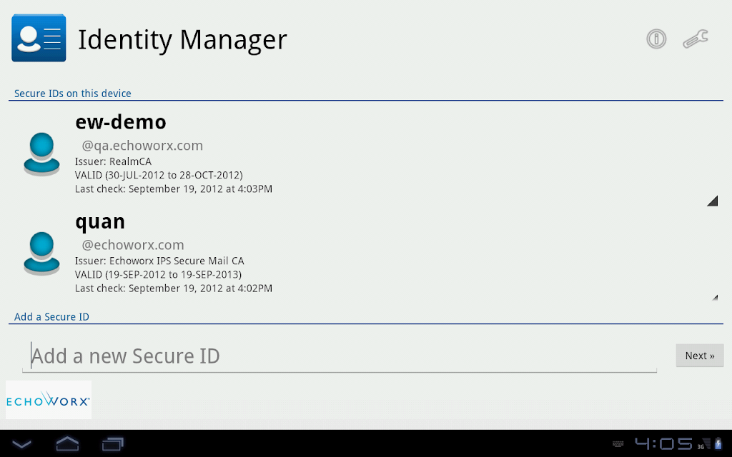Click the Next » button
Image resolution: width=732 pixels, height=457 pixels.
(700, 356)
